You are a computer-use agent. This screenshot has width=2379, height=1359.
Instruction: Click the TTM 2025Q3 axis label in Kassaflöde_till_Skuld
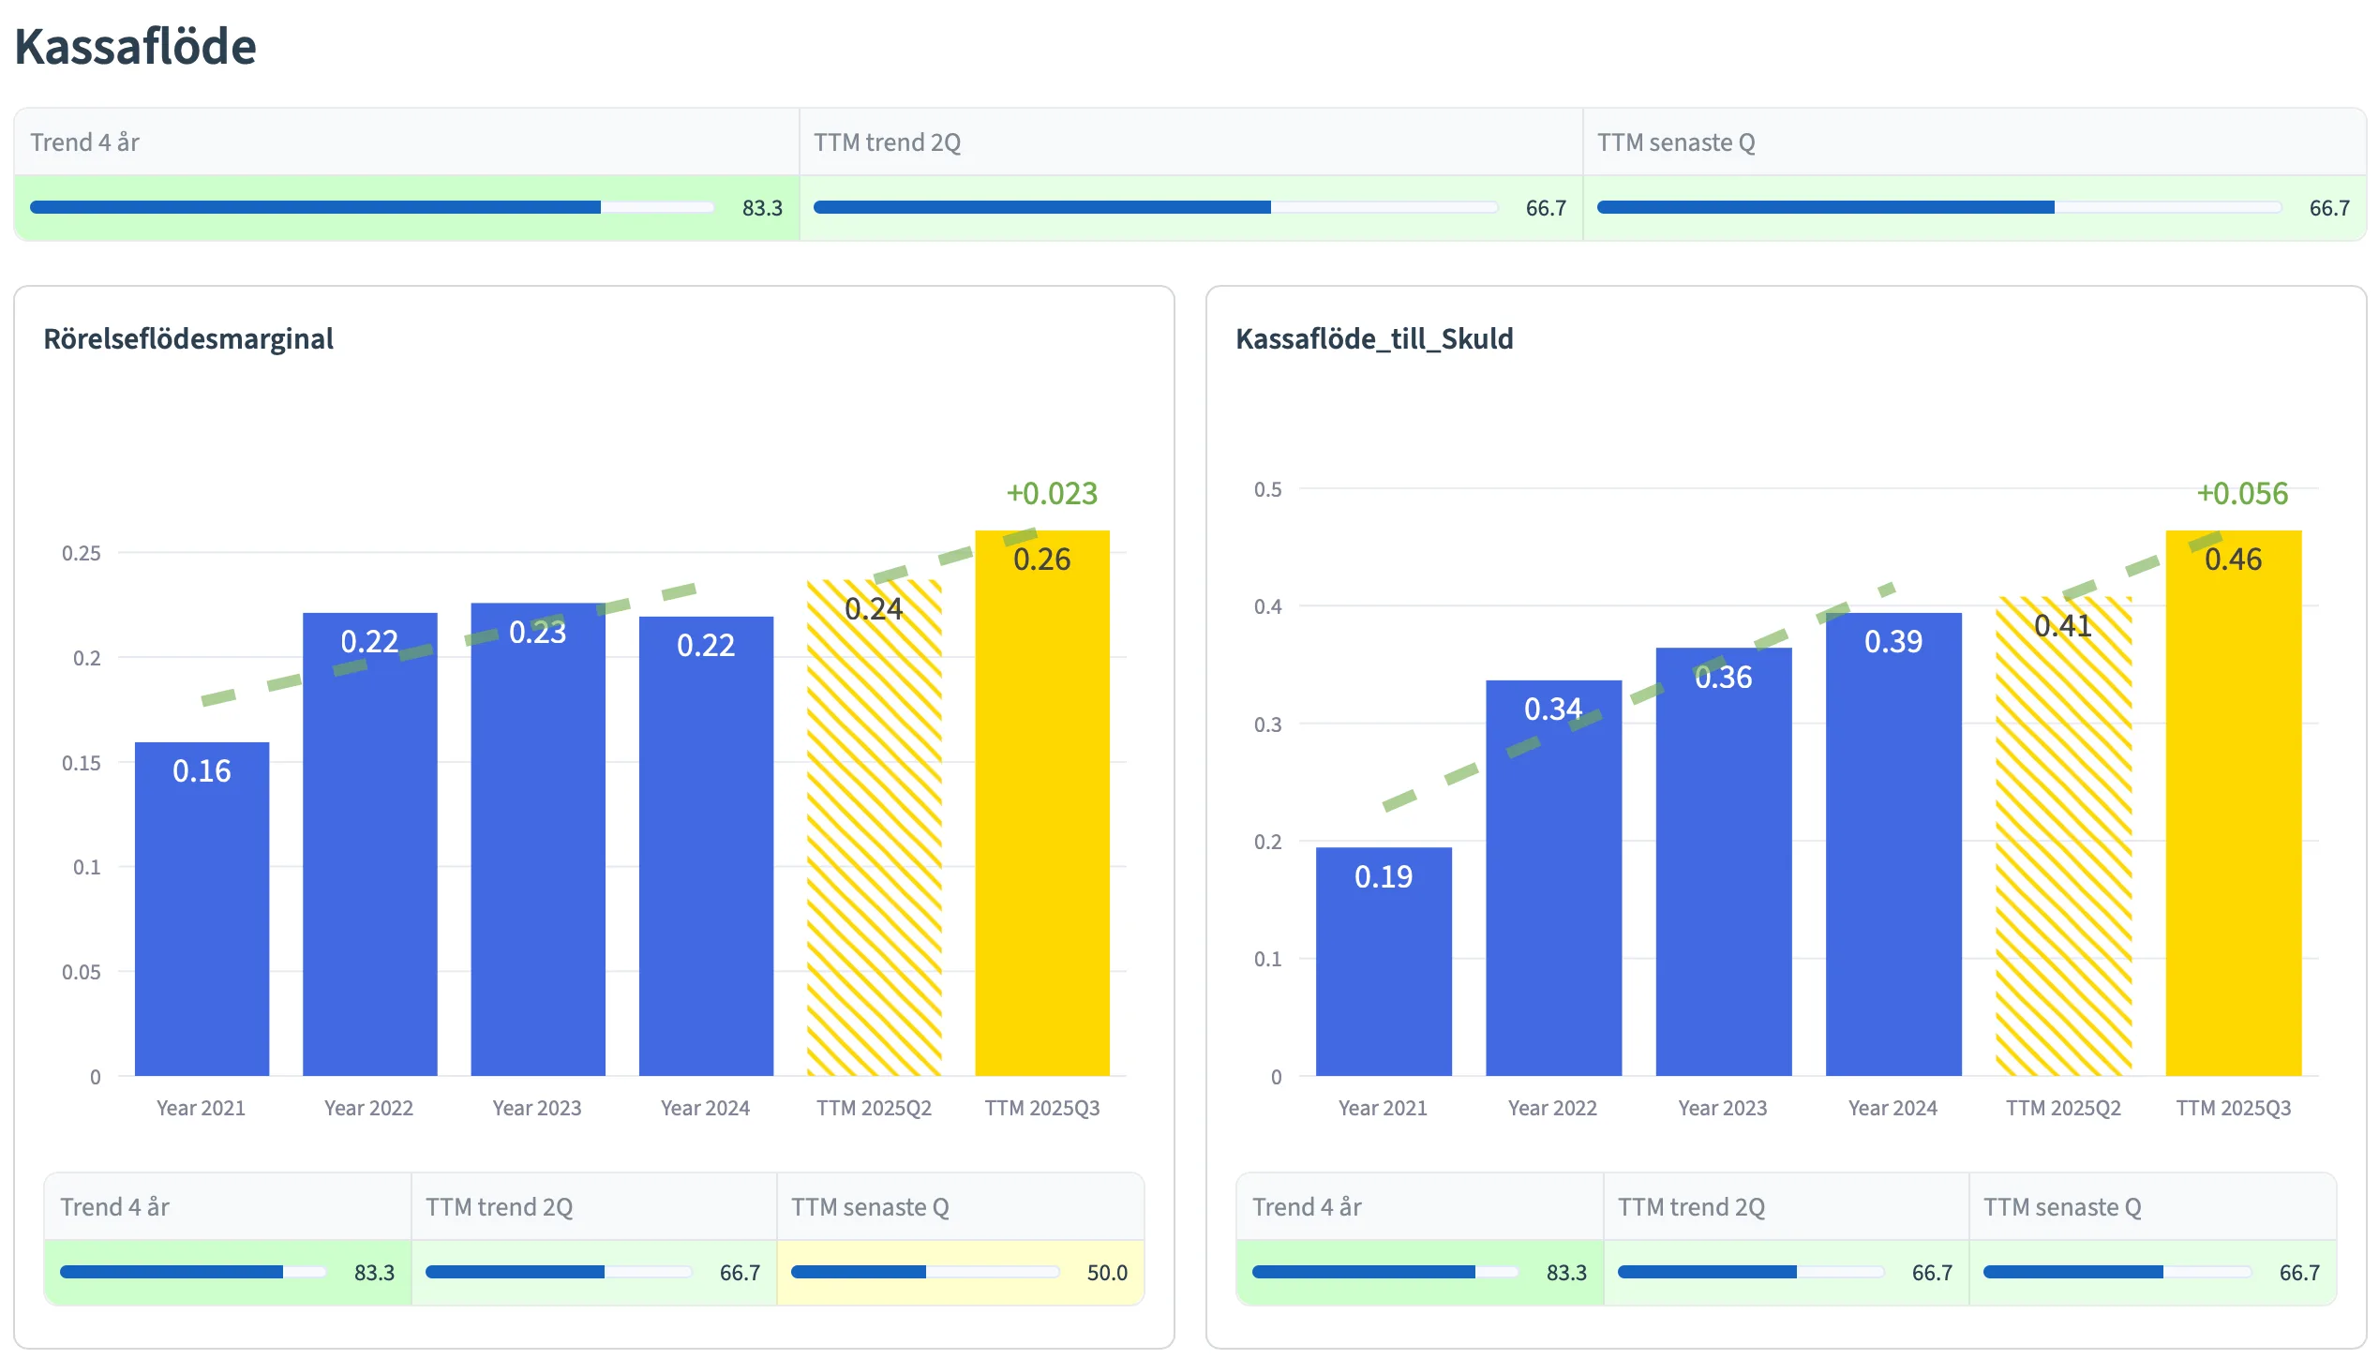(x=2233, y=1108)
